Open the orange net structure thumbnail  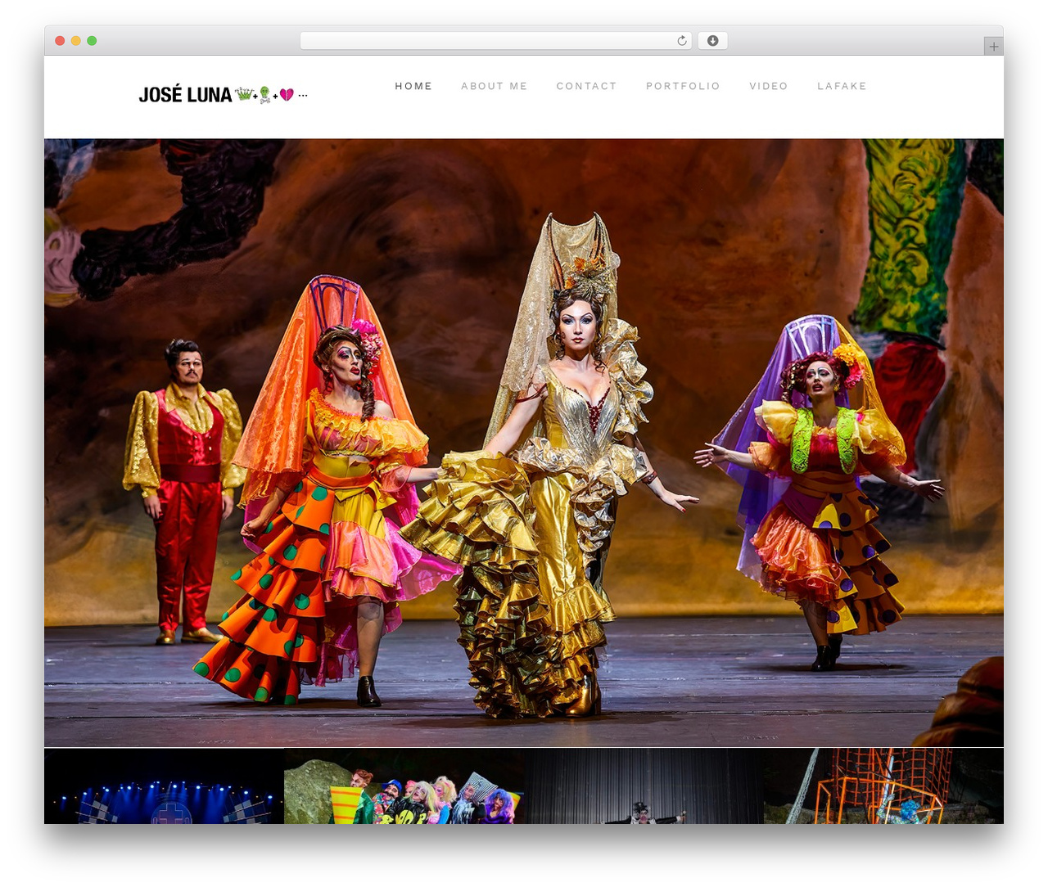click(883, 786)
